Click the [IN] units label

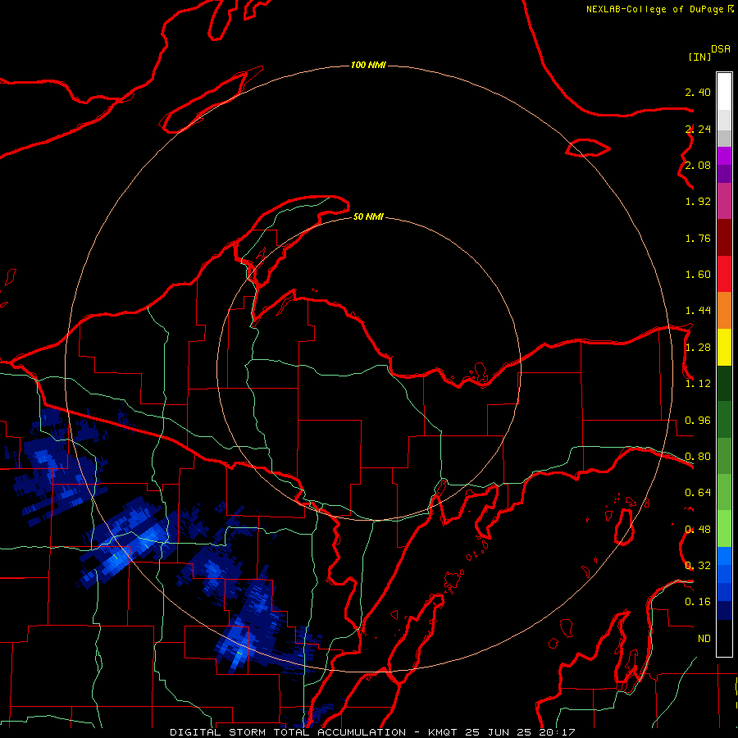[699, 57]
